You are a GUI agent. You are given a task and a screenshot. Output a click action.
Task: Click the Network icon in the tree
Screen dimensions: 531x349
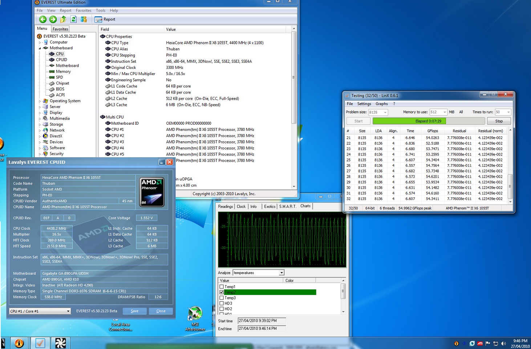click(x=45, y=130)
